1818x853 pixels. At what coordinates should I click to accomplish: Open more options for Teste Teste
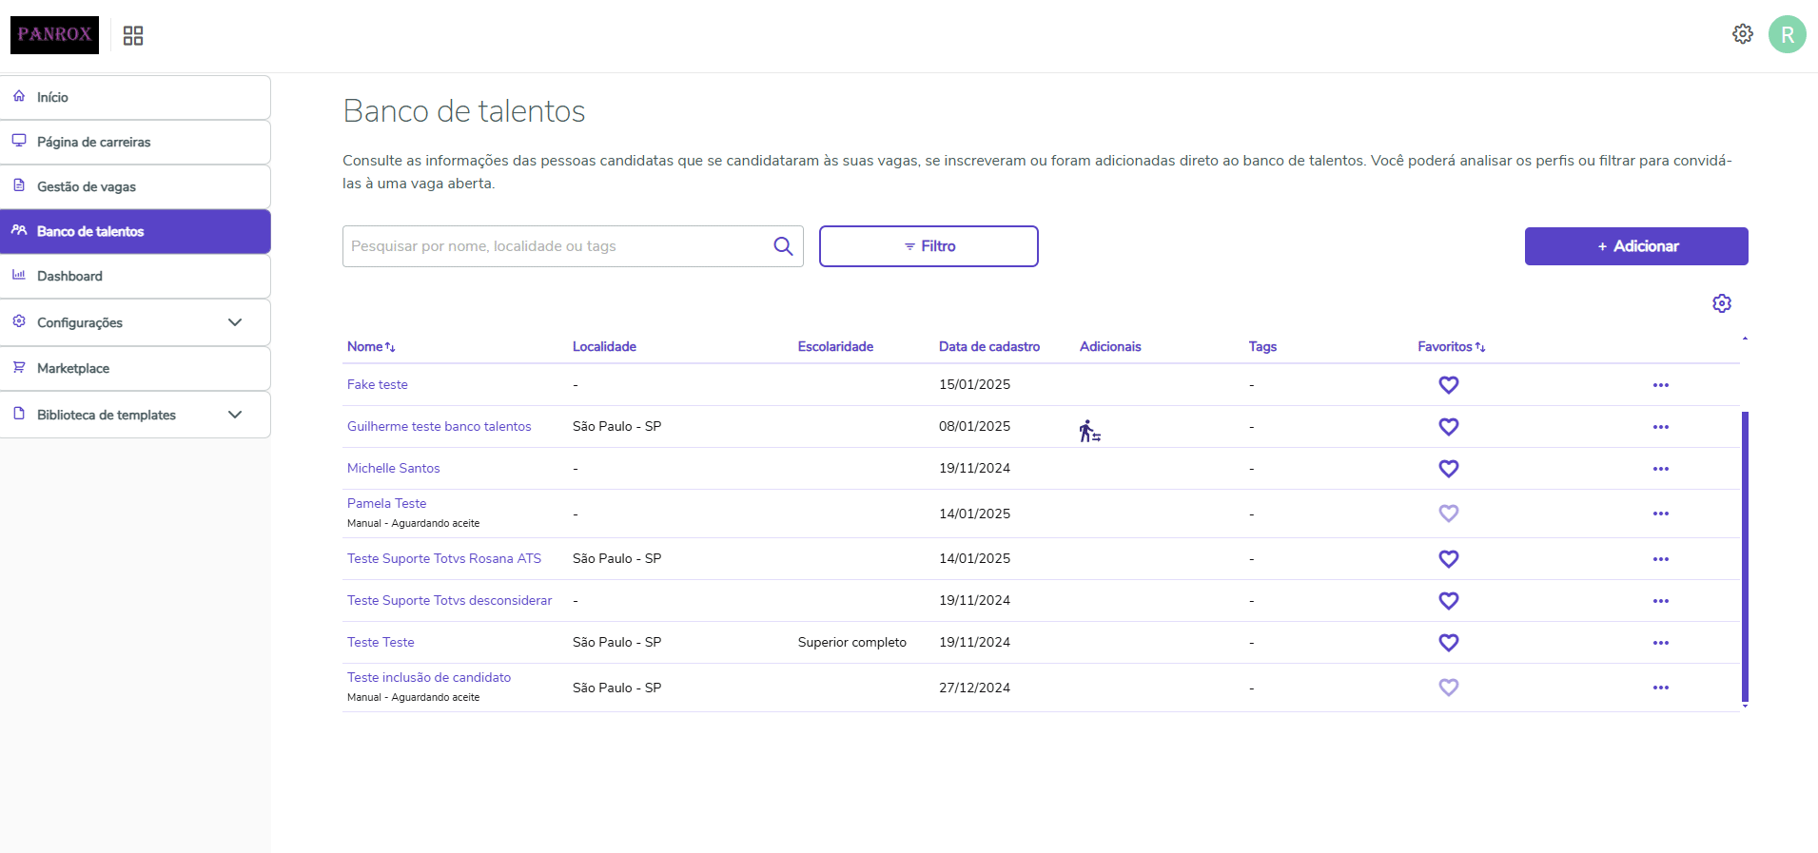click(1660, 643)
